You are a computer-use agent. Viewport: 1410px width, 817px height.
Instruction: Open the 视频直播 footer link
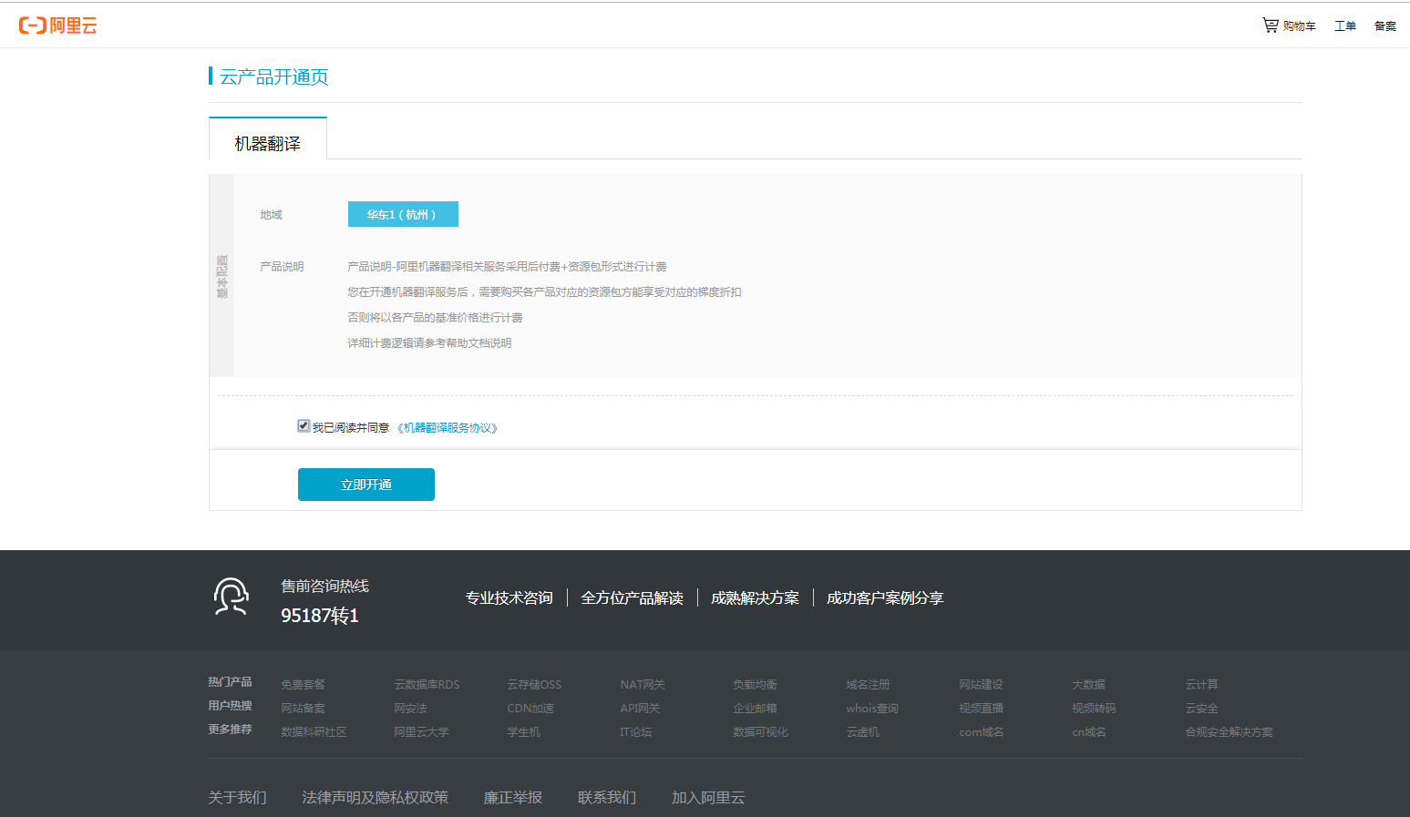click(x=982, y=708)
